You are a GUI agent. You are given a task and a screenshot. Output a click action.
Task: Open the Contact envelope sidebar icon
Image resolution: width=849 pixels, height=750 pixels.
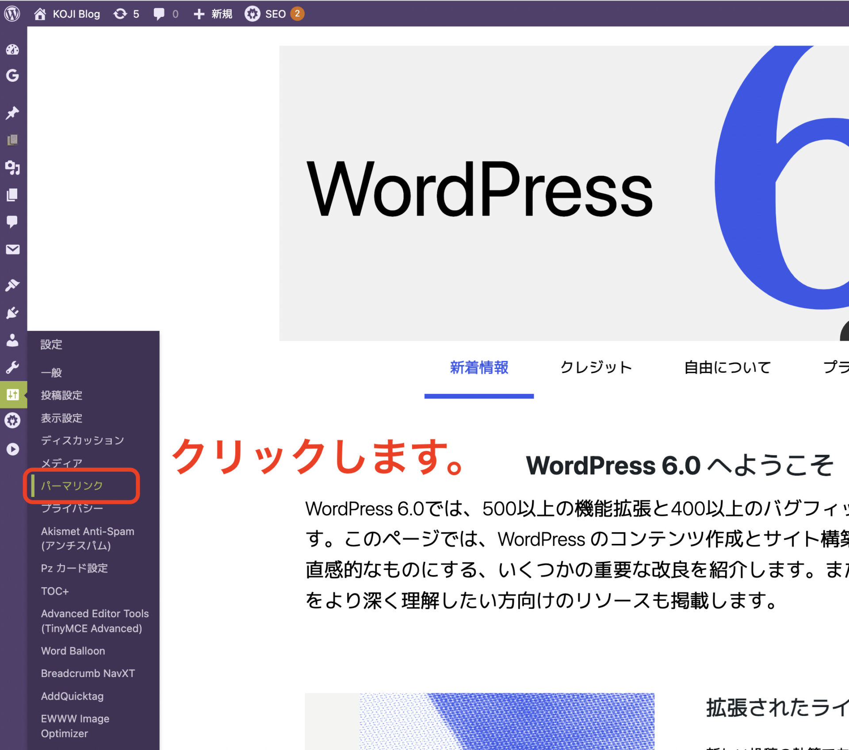tap(12, 250)
